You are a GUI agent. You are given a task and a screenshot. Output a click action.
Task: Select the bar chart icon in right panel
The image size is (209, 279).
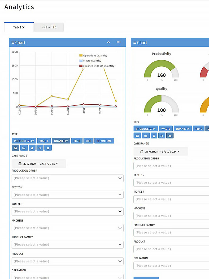(146, 136)
